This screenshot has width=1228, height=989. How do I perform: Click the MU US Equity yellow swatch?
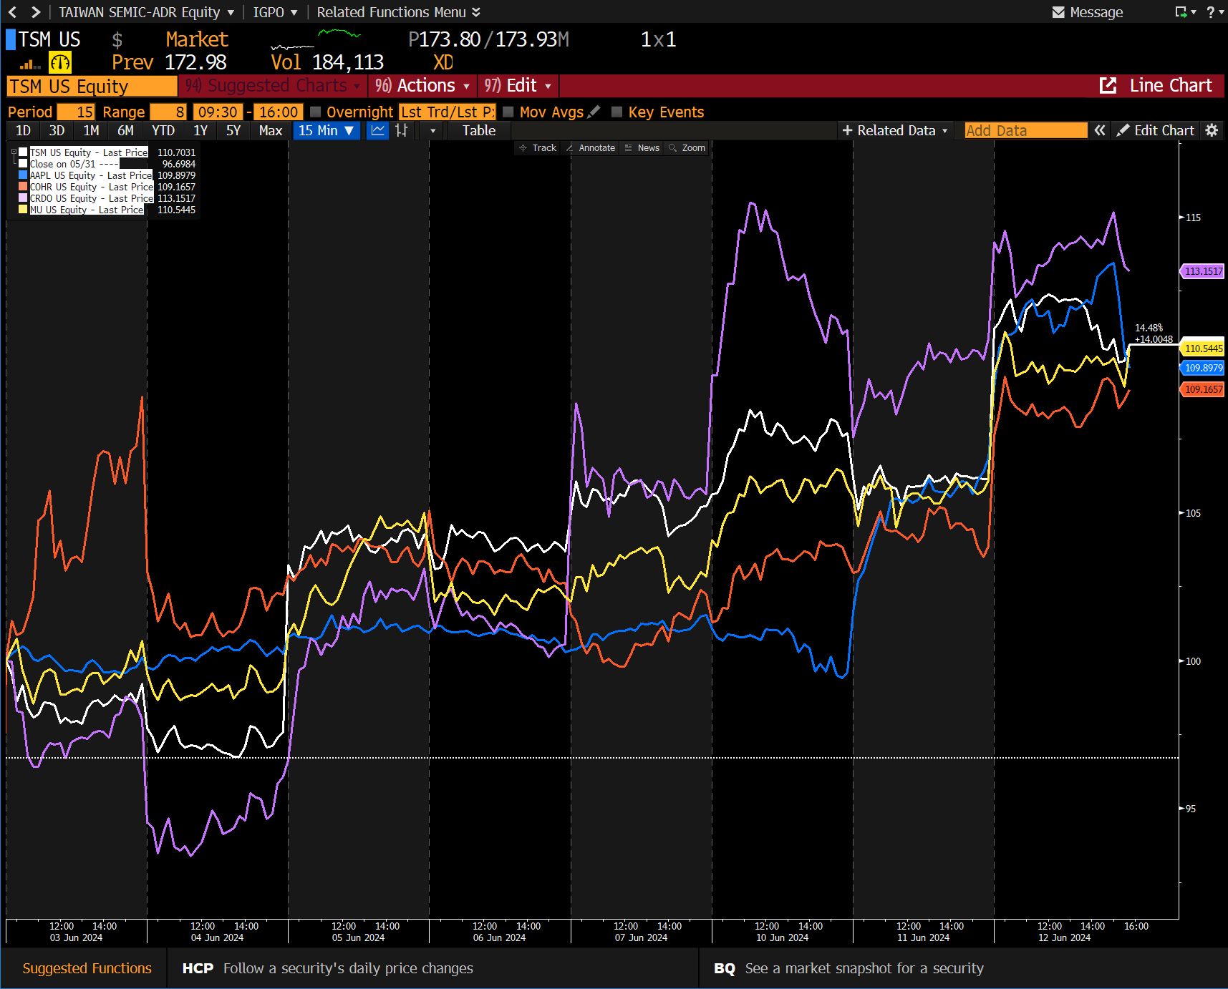24,210
